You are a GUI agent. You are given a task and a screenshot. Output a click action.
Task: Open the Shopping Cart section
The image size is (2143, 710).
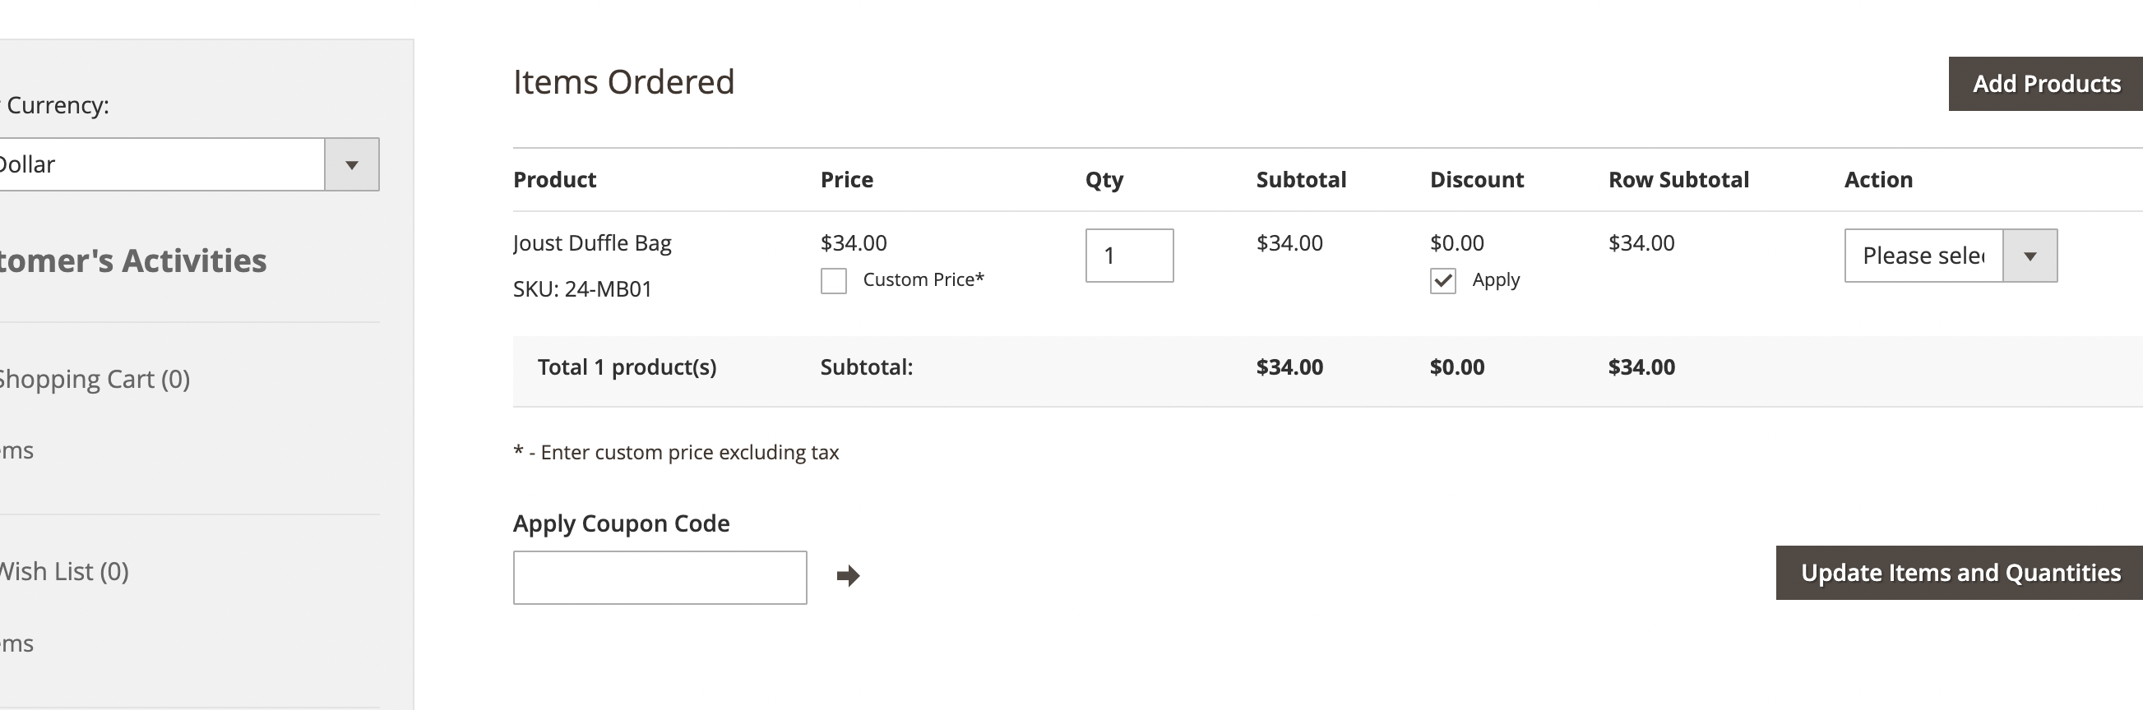pyautogui.click(x=94, y=378)
